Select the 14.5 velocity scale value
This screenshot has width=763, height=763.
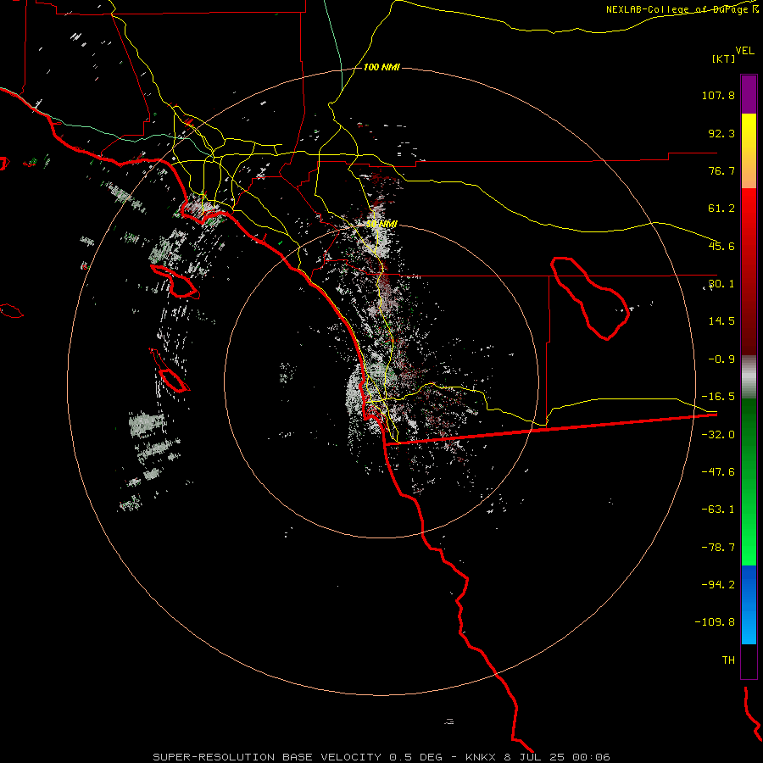pos(721,321)
